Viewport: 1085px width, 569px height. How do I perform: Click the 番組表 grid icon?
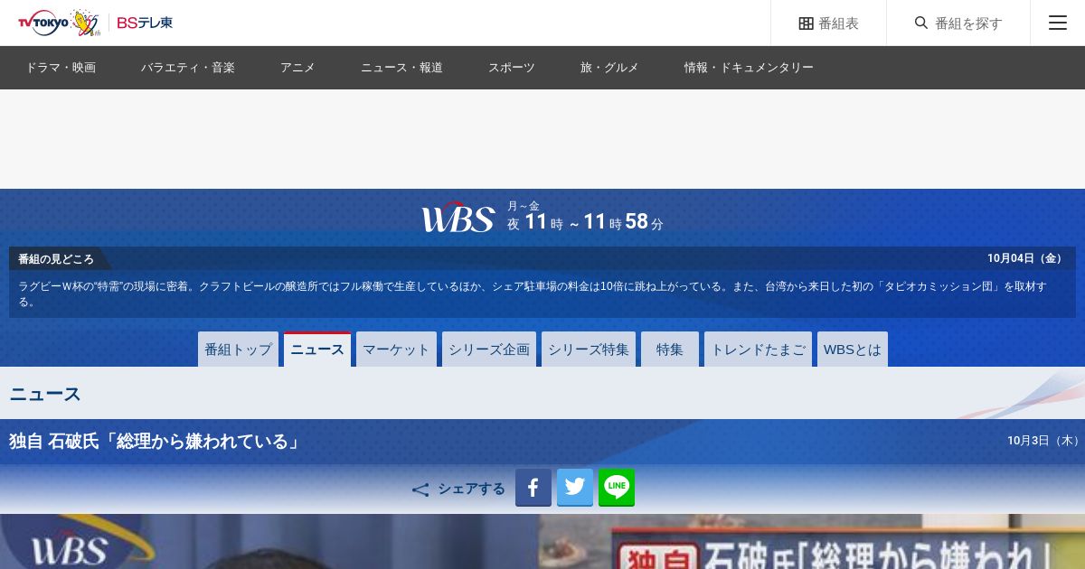(x=807, y=23)
